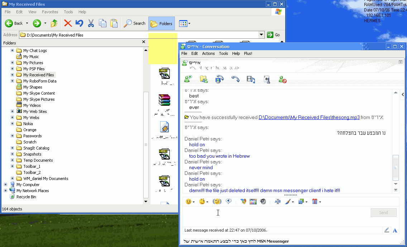
Task: Invite a contact to the conversation icon
Action: 188,79
